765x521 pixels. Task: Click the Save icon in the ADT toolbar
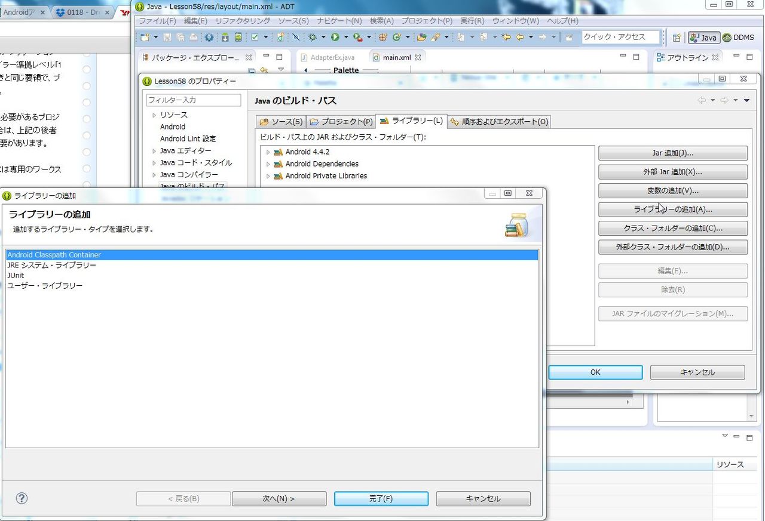click(167, 37)
